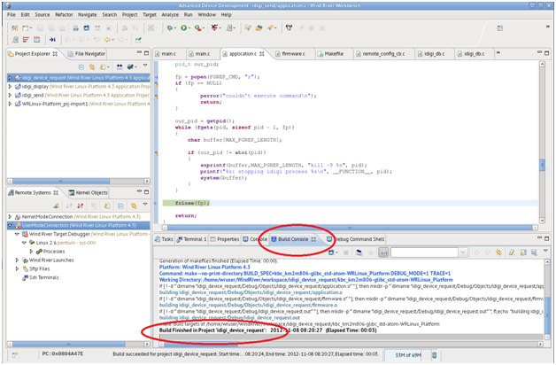
Task: Expand the idigi_display project node
Action: tap(10, 86)
